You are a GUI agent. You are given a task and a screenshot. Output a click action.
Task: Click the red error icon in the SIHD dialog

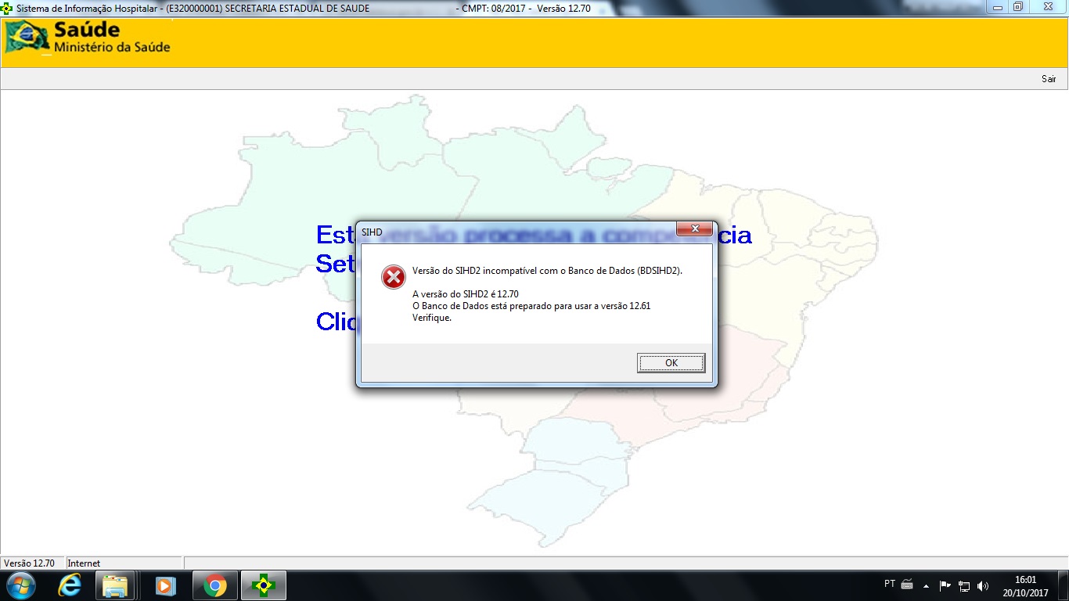393,275
